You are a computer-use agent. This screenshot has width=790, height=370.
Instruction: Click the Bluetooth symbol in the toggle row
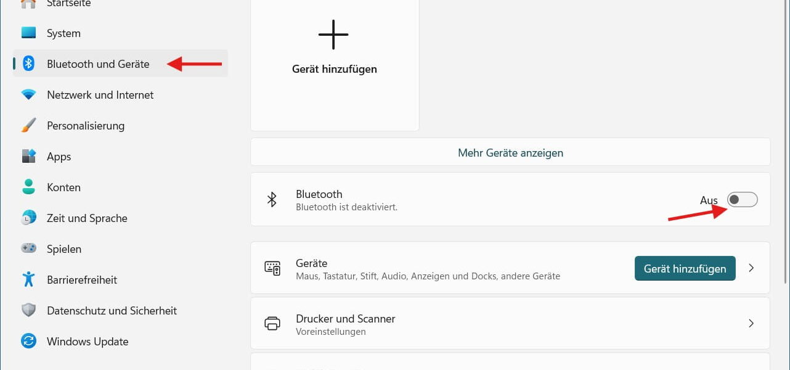click(x=272, y=199)
